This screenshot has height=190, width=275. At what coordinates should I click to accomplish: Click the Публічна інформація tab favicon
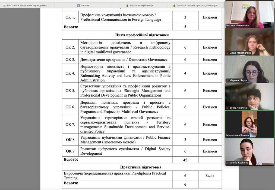pos(127,5)
